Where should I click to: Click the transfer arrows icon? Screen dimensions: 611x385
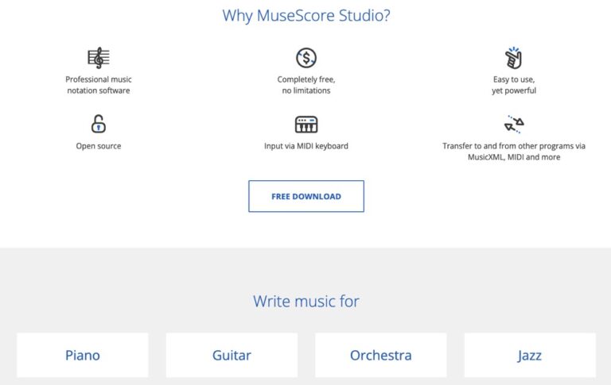(x=514, y=125)
